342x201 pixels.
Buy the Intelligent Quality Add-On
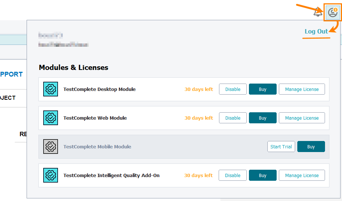tap(263, 176)
